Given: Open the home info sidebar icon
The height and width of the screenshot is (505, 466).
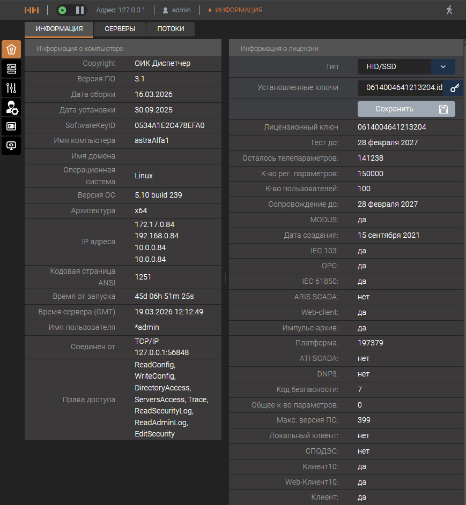Looking at the screenshot, I should [x=11, y=49].
